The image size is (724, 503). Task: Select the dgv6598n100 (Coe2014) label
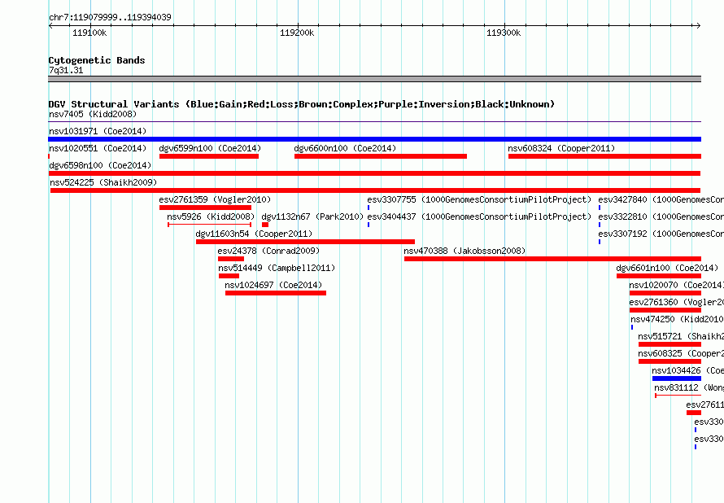[100, 165]
